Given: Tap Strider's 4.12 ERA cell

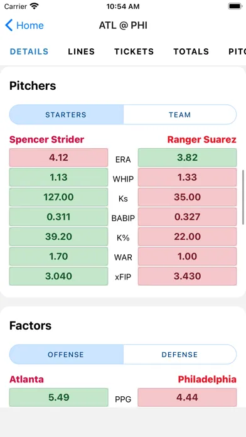Looking at the screenshot, I should (x=58, y=158).
